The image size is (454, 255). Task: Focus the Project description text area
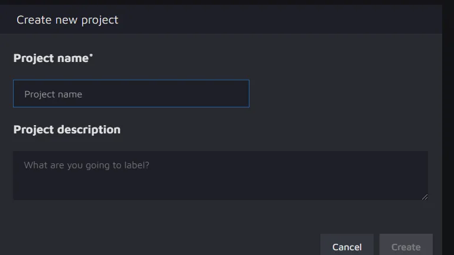click(x=220, y=175)
